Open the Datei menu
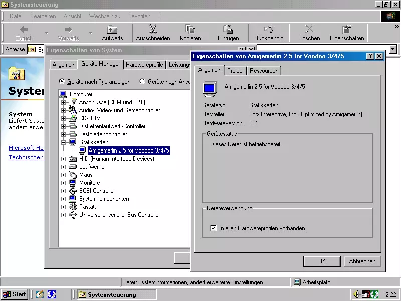The image size is (401, 301). click(16, 16)
